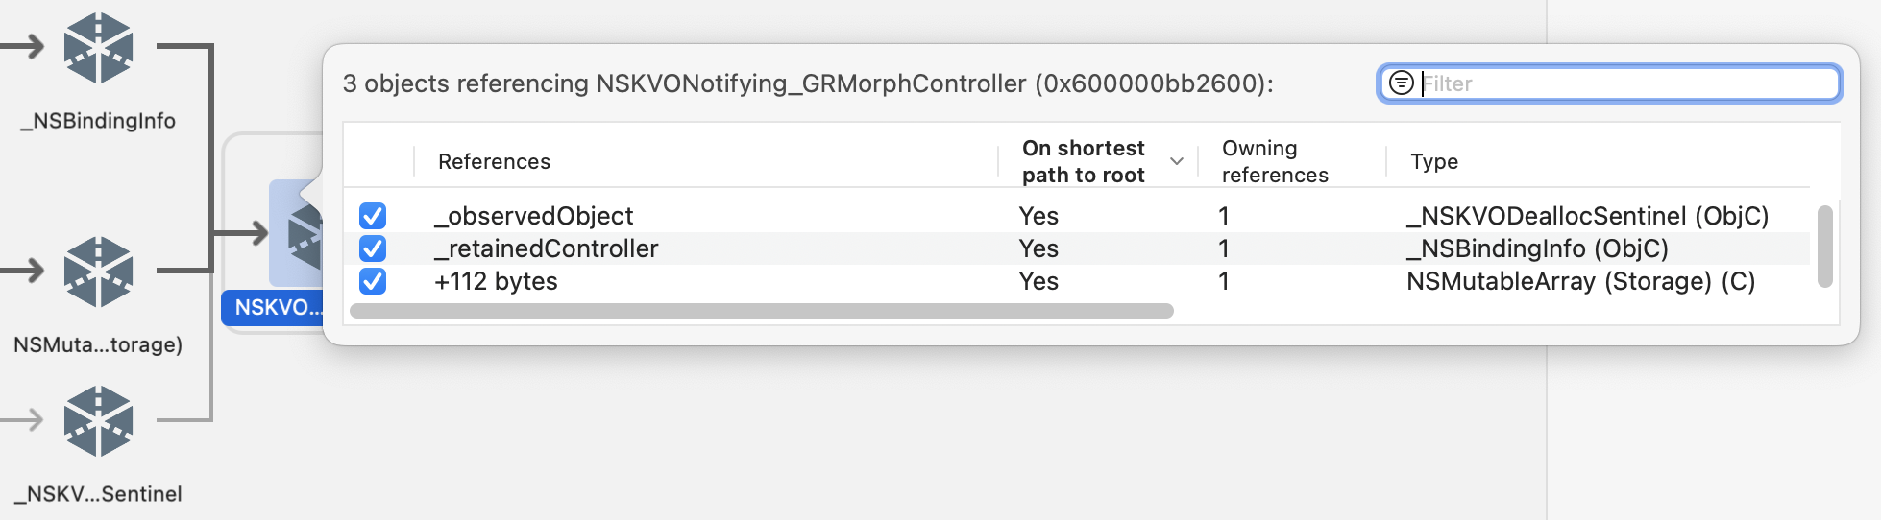
Task: Click the _NSKV...Sentinel node label
Action: point(99,494)
